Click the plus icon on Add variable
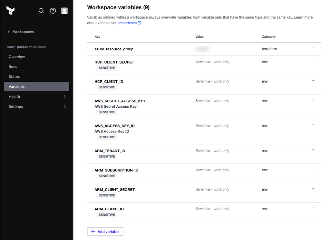This screenshot has height=240, width=330. point(93,231)
